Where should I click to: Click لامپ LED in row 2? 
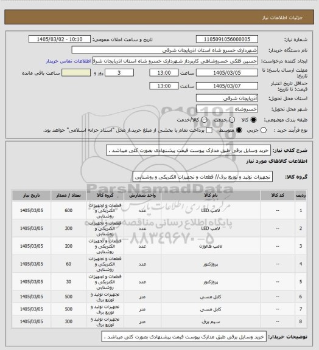point(211,228)
